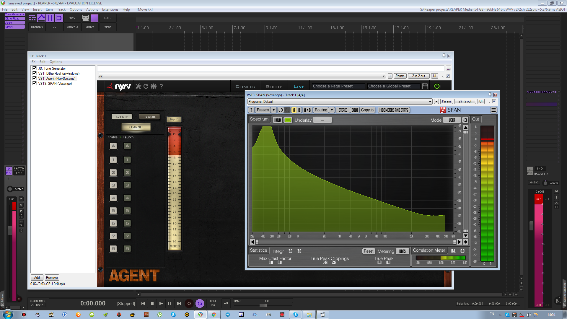Click Add button in FX window
The width and height of the screenshot is (567, 319).
pyautogui.click(x=37, y=278)
